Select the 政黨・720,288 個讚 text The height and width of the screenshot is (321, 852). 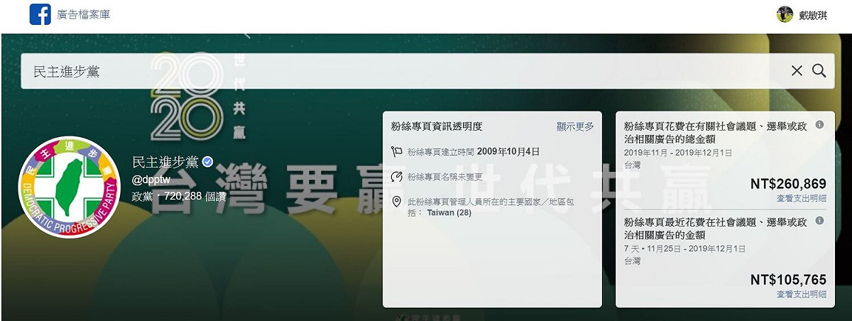[179, 196]
